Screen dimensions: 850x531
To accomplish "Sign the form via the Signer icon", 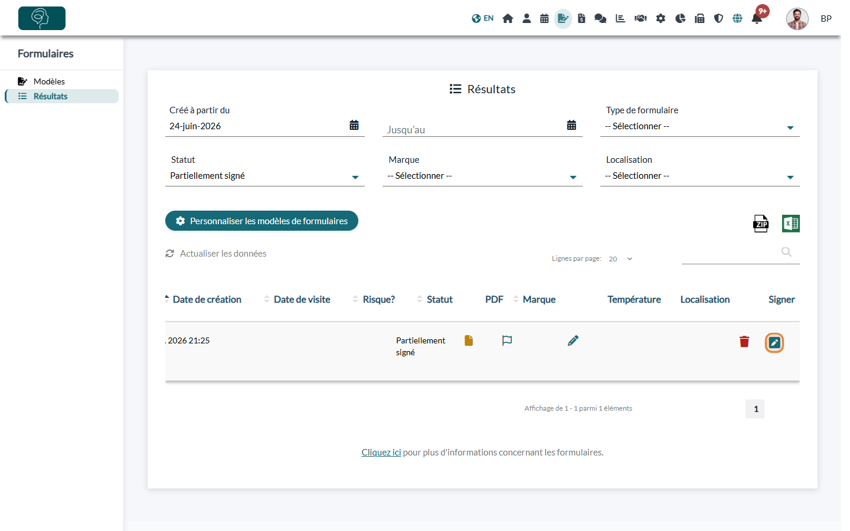I will (774, 343).
